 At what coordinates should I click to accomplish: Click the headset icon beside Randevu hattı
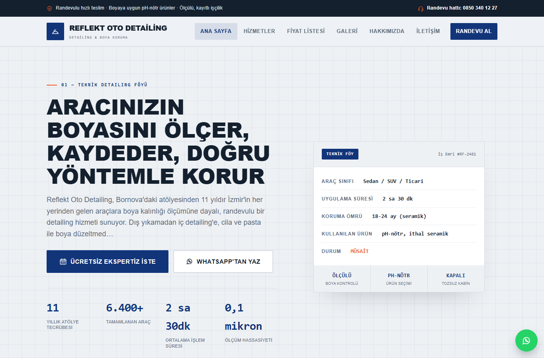click(x=421, y=8)
